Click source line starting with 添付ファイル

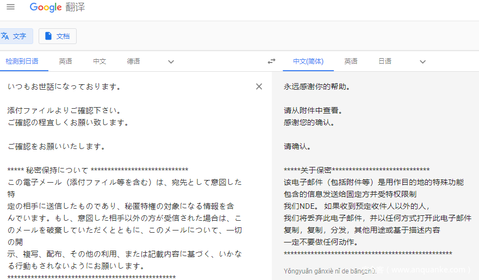click(64, 110)
